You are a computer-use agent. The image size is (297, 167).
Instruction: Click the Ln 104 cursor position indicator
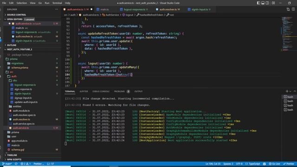[213, 164]
